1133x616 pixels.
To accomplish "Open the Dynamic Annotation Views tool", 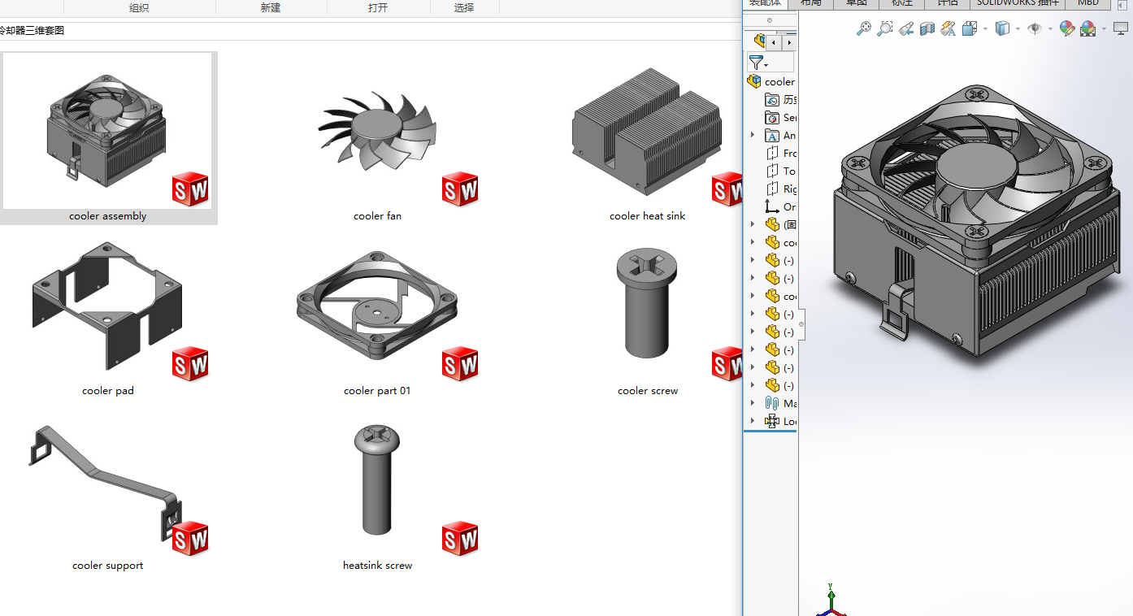I will click(x=948, y=29).
